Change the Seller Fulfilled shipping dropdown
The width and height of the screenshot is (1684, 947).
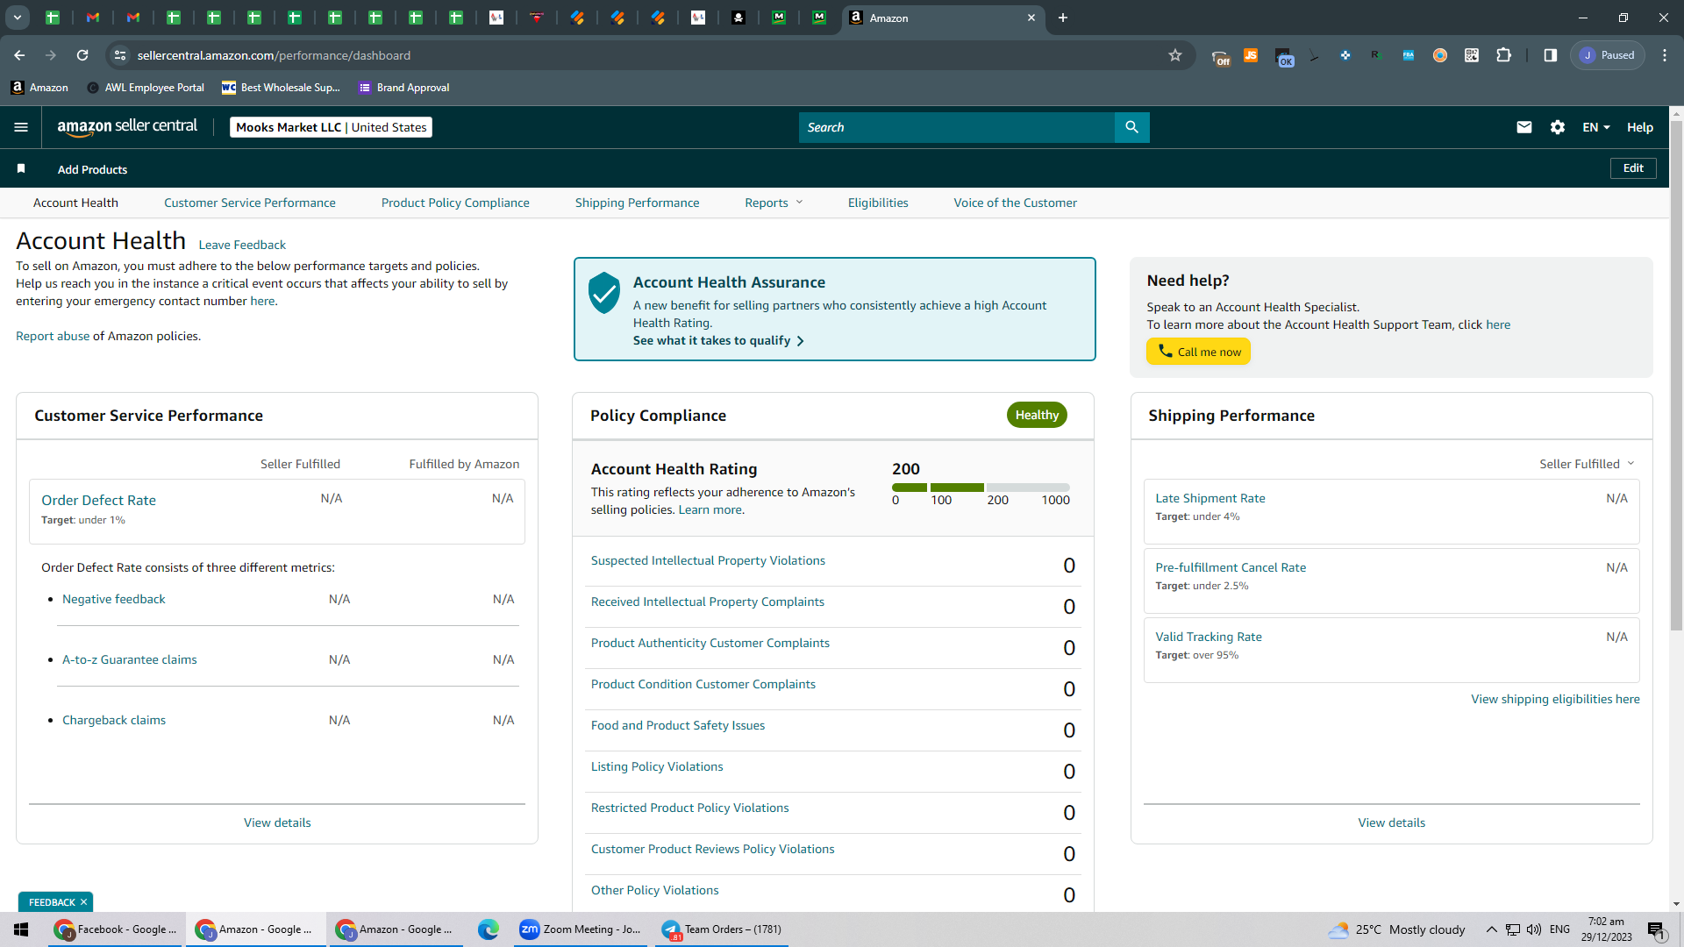point(1587,464)
